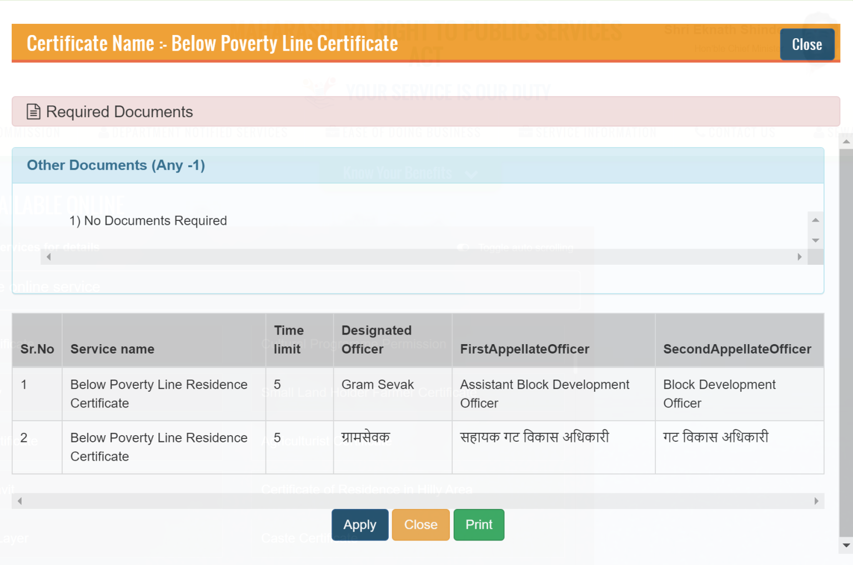Click the phone icon next to Contact Us
This screenshot has height=565, width=853.
click(x=701, y=132)
